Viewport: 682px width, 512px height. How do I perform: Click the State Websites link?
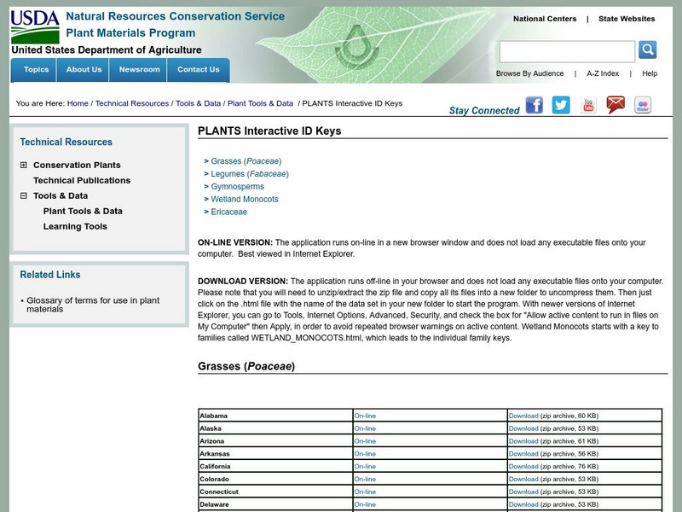tap(627, 19)
